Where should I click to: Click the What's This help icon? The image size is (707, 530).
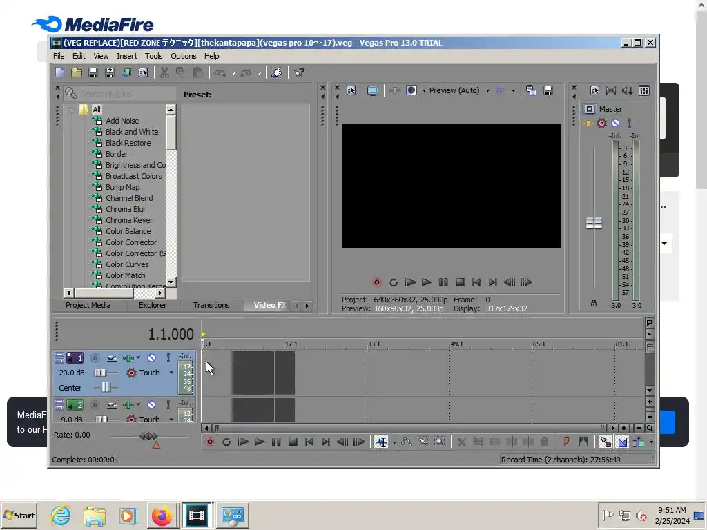tap(299, 72)
